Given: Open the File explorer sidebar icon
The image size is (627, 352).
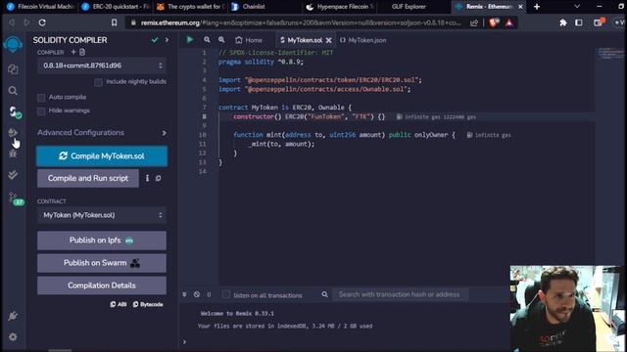Looking at the screenshot, I should 13,69.
